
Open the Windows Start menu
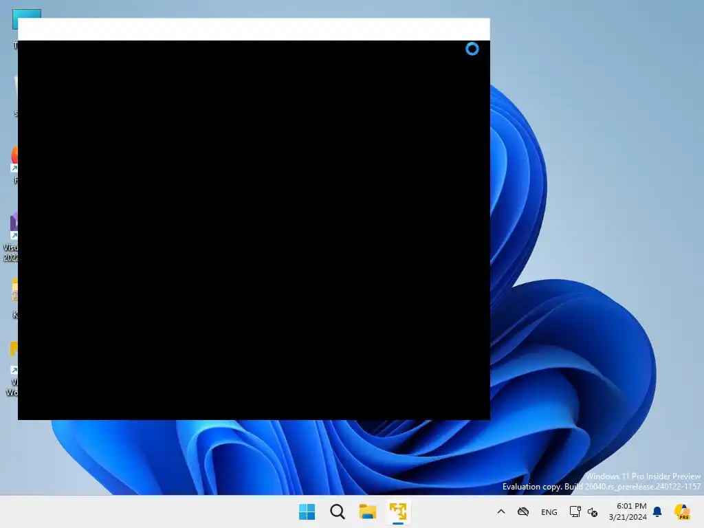coord(307,511)
